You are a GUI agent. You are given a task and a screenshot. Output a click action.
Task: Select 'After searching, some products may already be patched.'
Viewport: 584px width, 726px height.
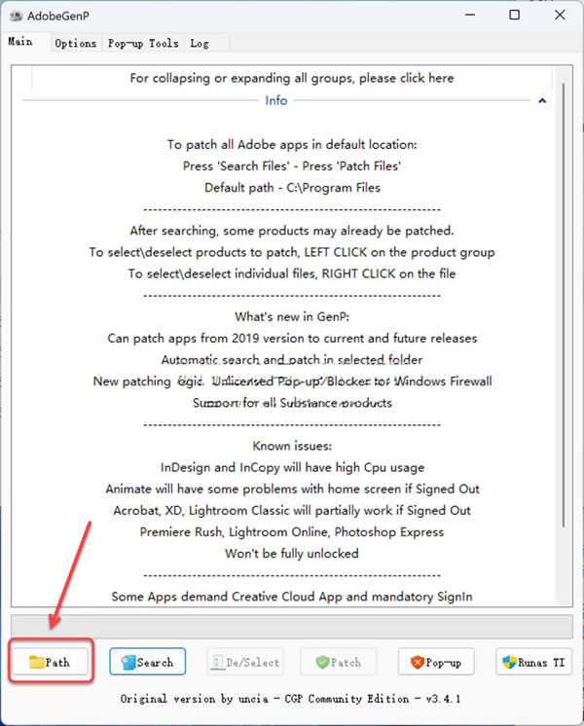[292, 231]
